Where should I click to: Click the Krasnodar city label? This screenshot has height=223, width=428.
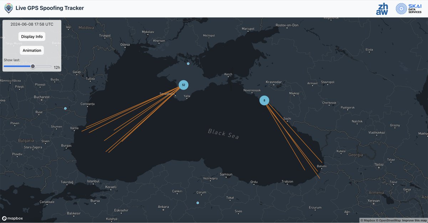click(274, 82)
